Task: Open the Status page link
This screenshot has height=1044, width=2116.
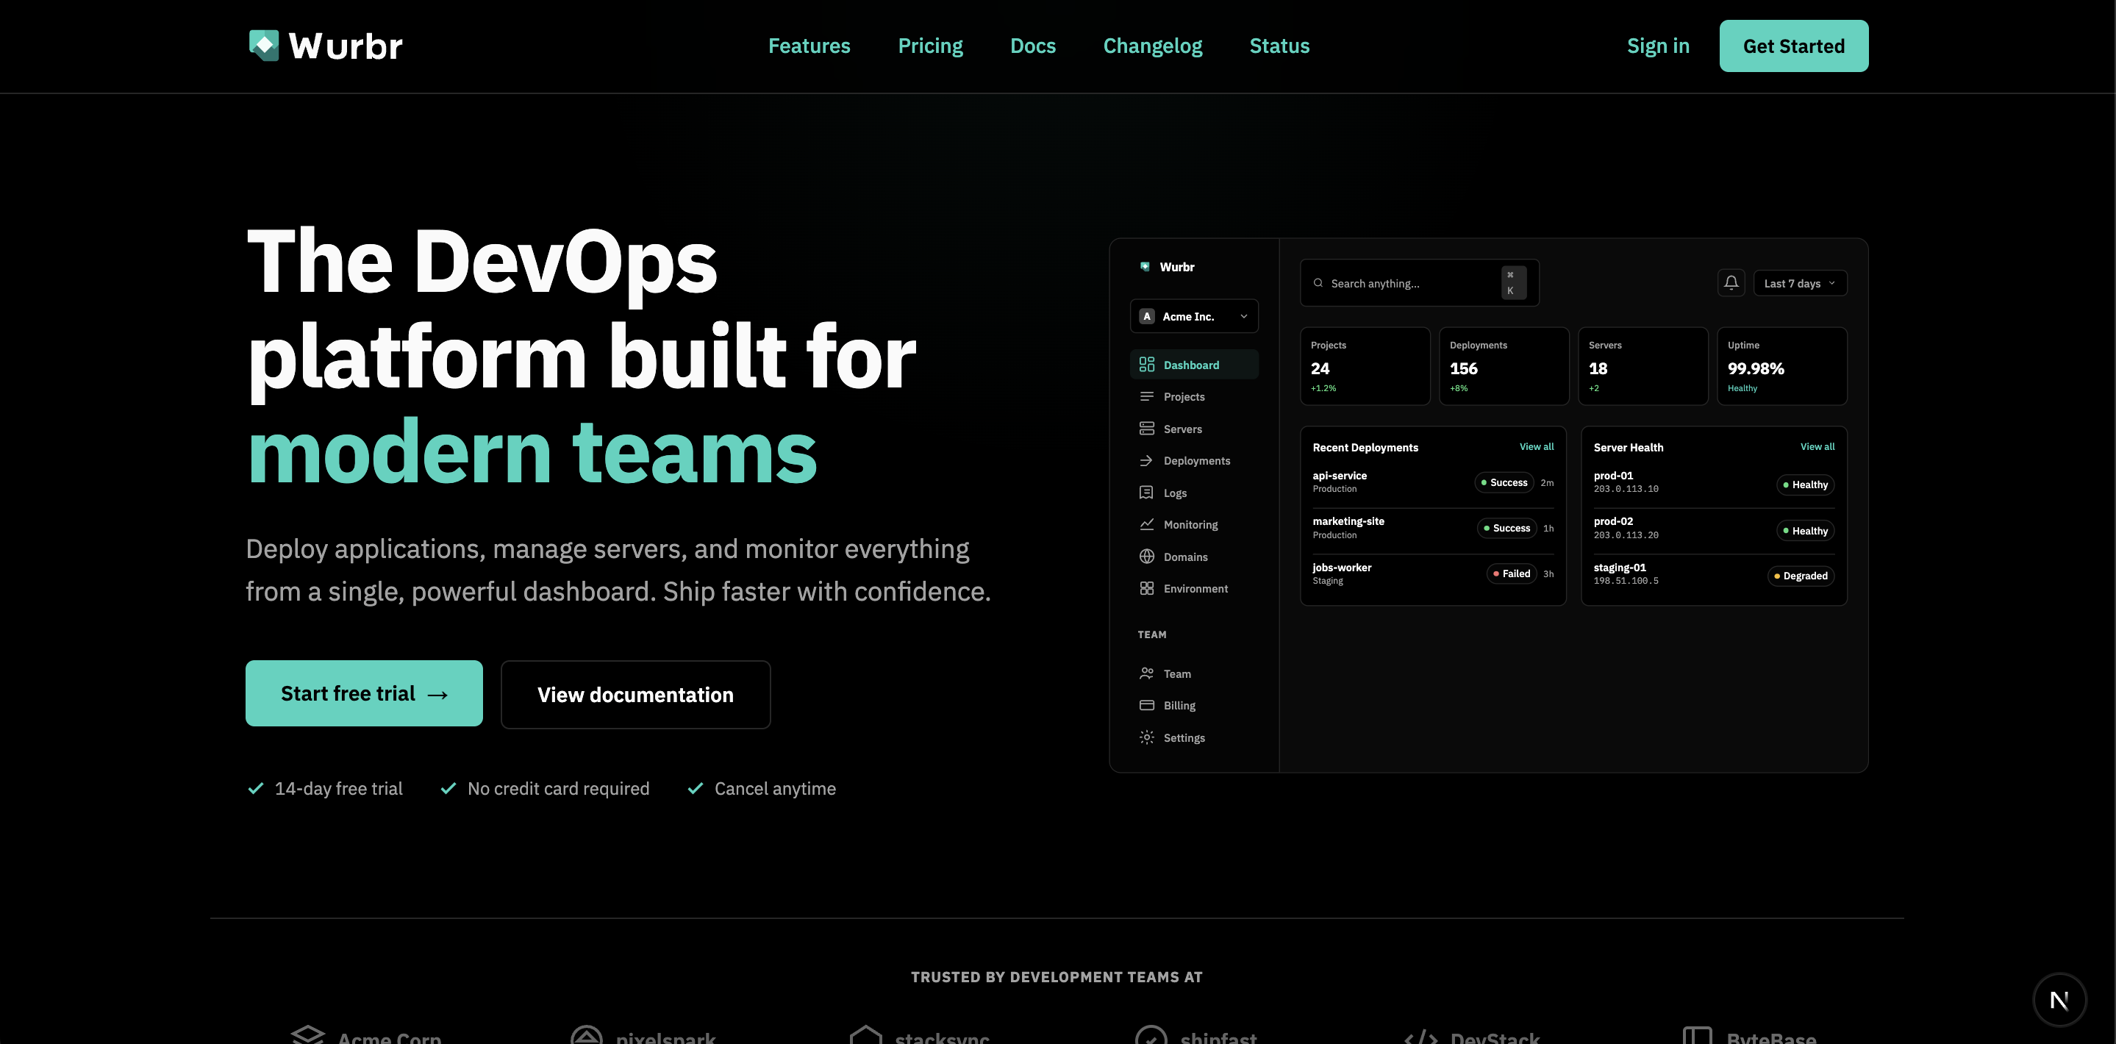Action: point(1279,46)
